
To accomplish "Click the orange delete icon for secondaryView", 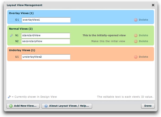I will click(x=136, y=41).
